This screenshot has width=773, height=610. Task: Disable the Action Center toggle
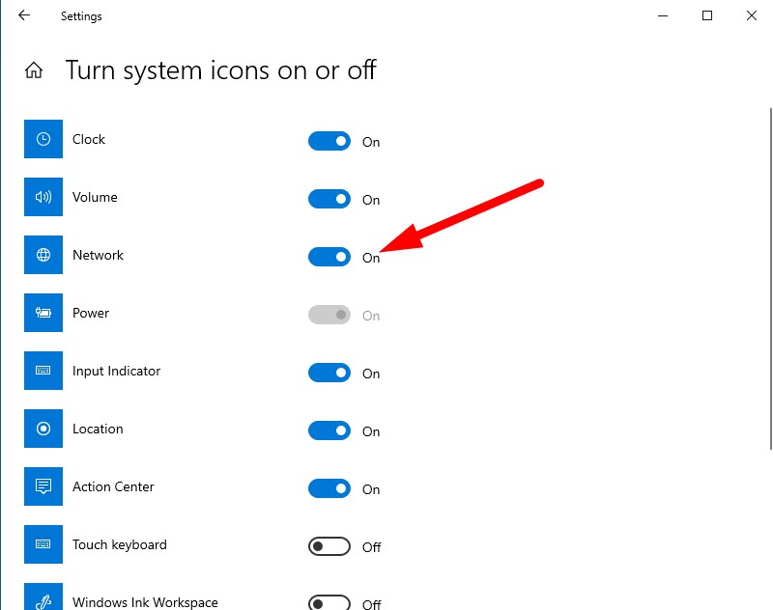tap(329, 488)
